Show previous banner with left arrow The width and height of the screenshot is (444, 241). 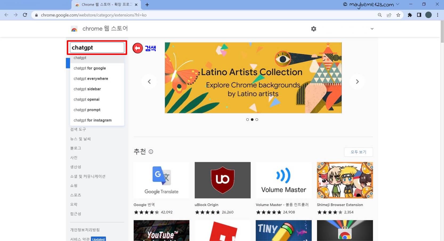tap(149, 82)
